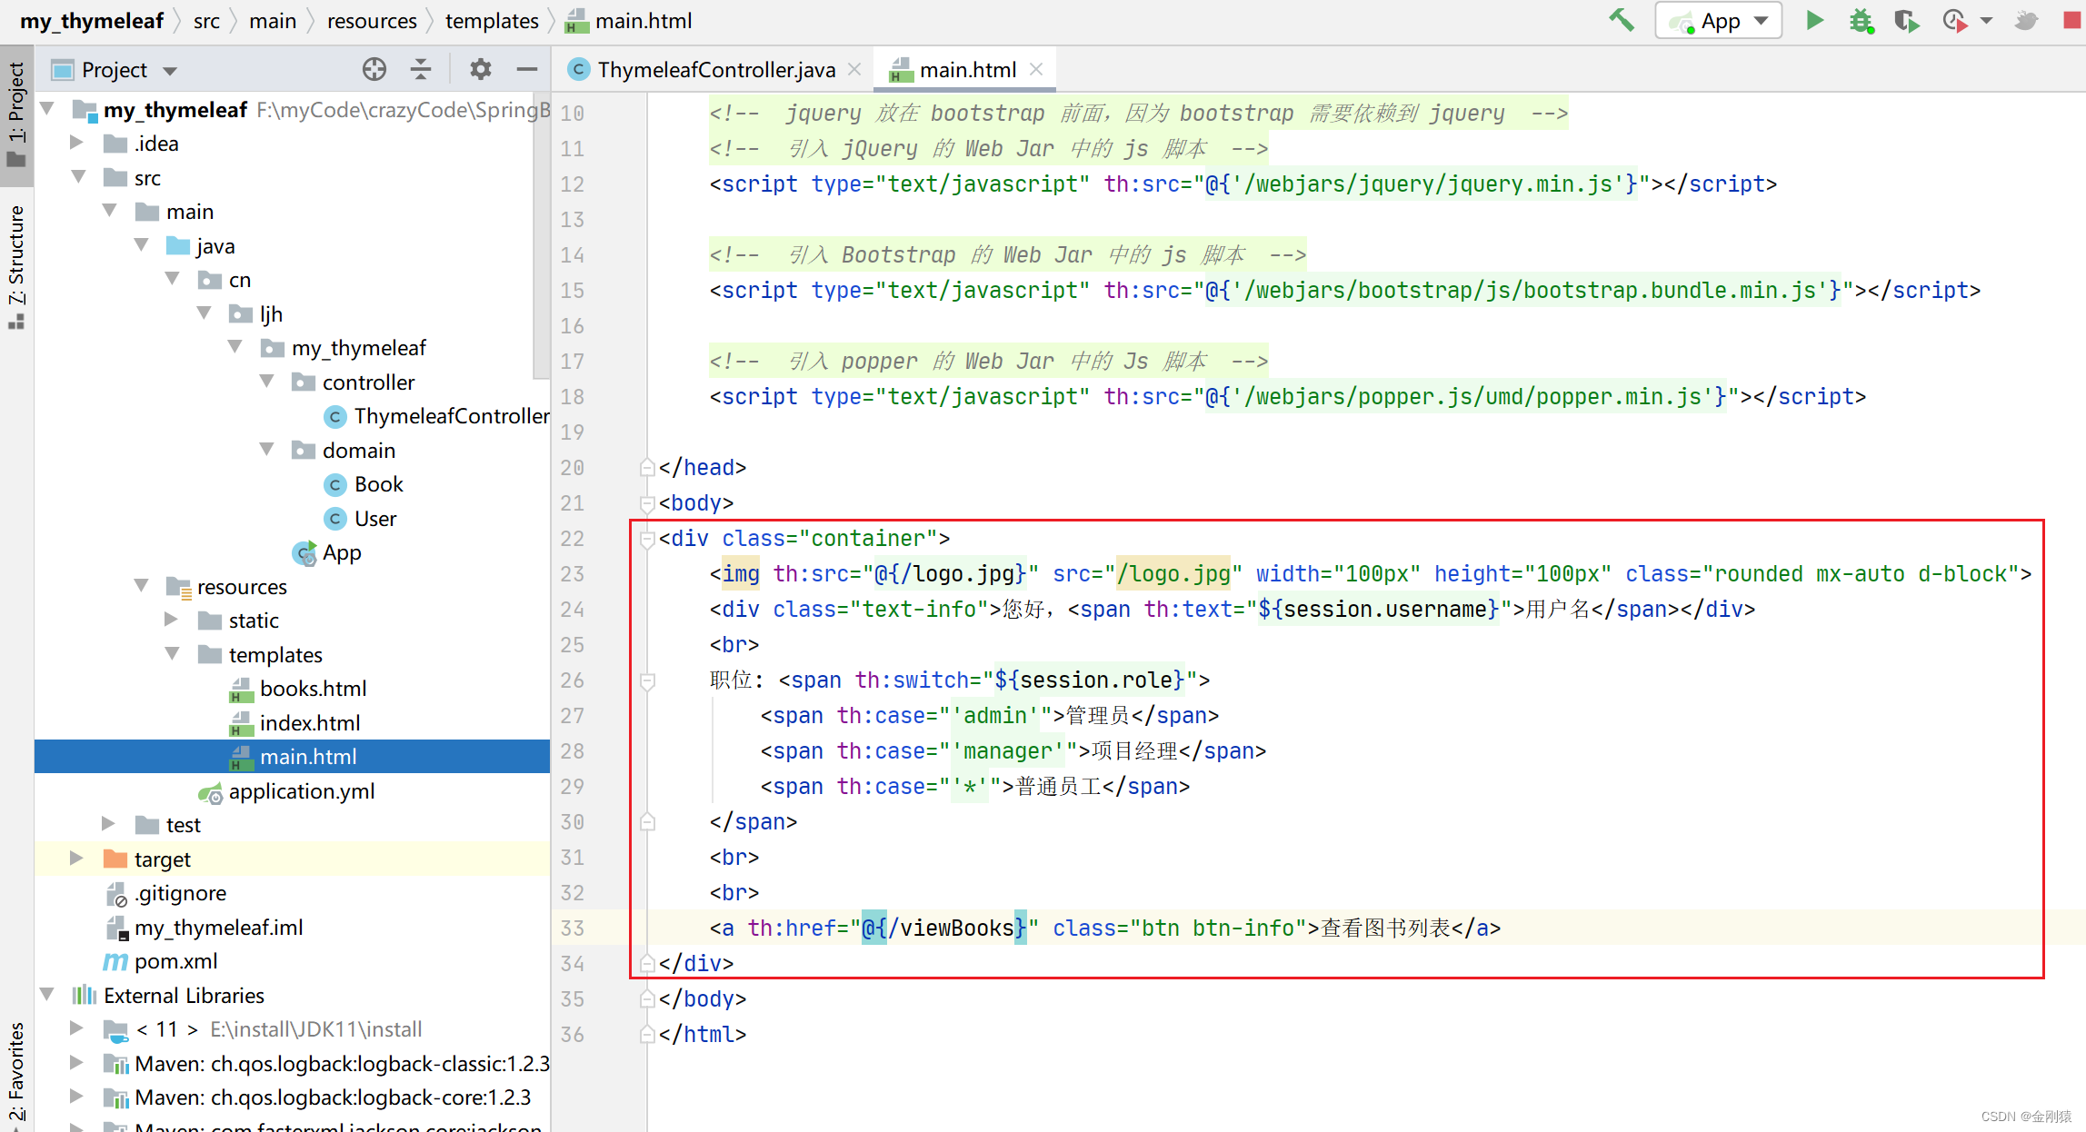The image size is (2086, 1132).
Task: Collapse all project tree nodes icon
Action: click(420, 69)
